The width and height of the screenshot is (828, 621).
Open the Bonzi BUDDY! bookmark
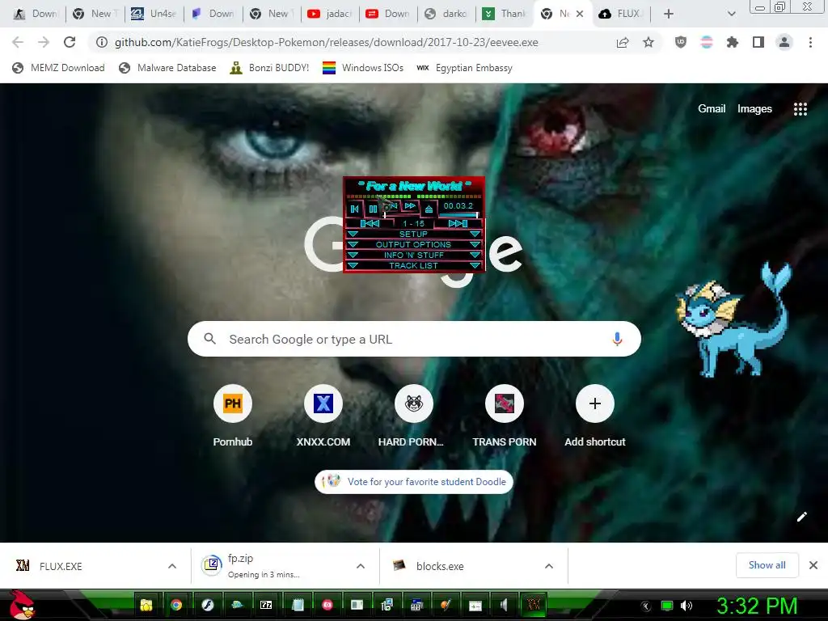click(269, 68)
